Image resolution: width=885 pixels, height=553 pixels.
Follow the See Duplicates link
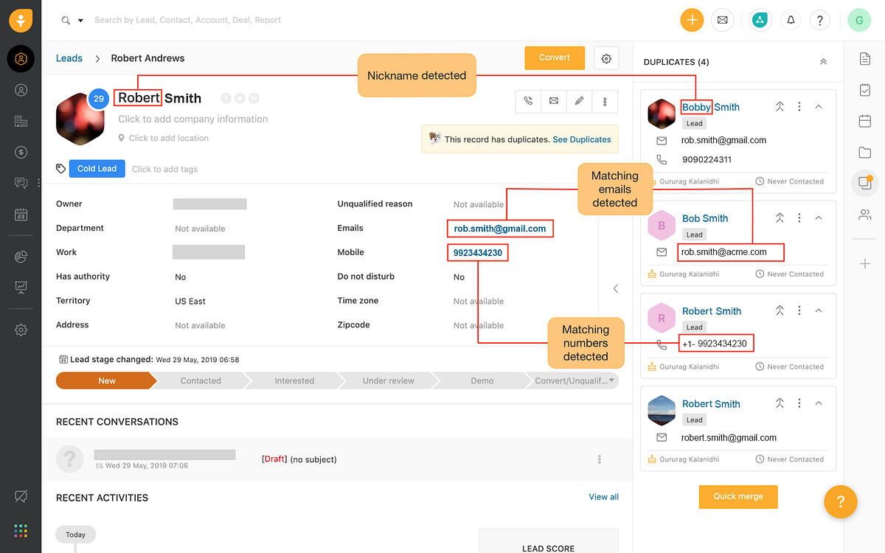coord(582,139)
